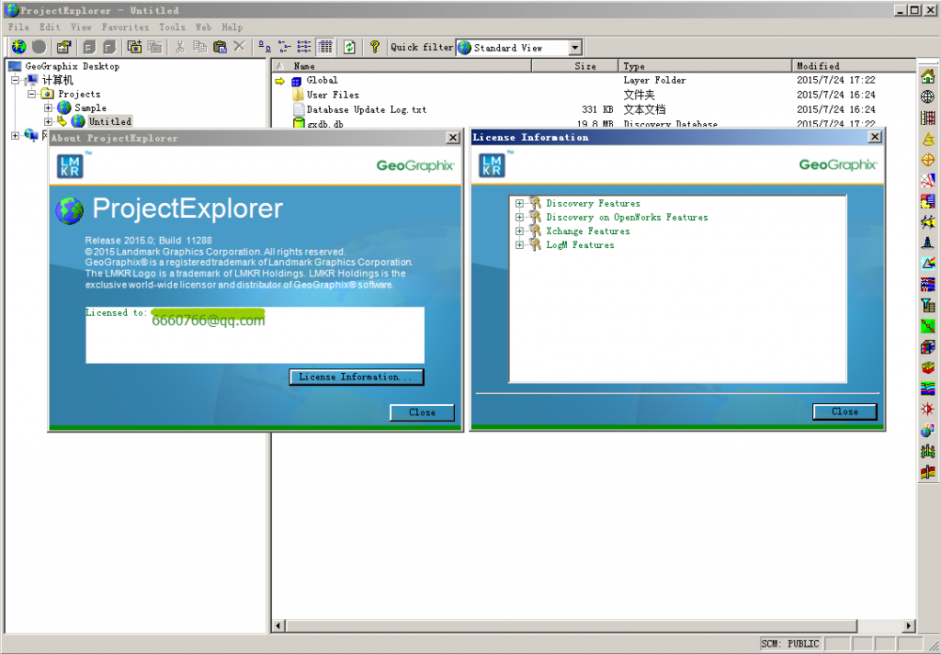Open the File menu
The width and height of the screenshot is (941, 654).
click(x=18, y=27)
